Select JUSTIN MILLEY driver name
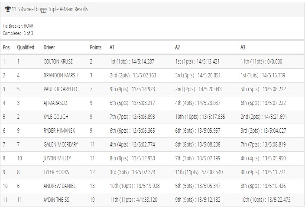Viewport: 305px width, 207px height. [57, 159]
